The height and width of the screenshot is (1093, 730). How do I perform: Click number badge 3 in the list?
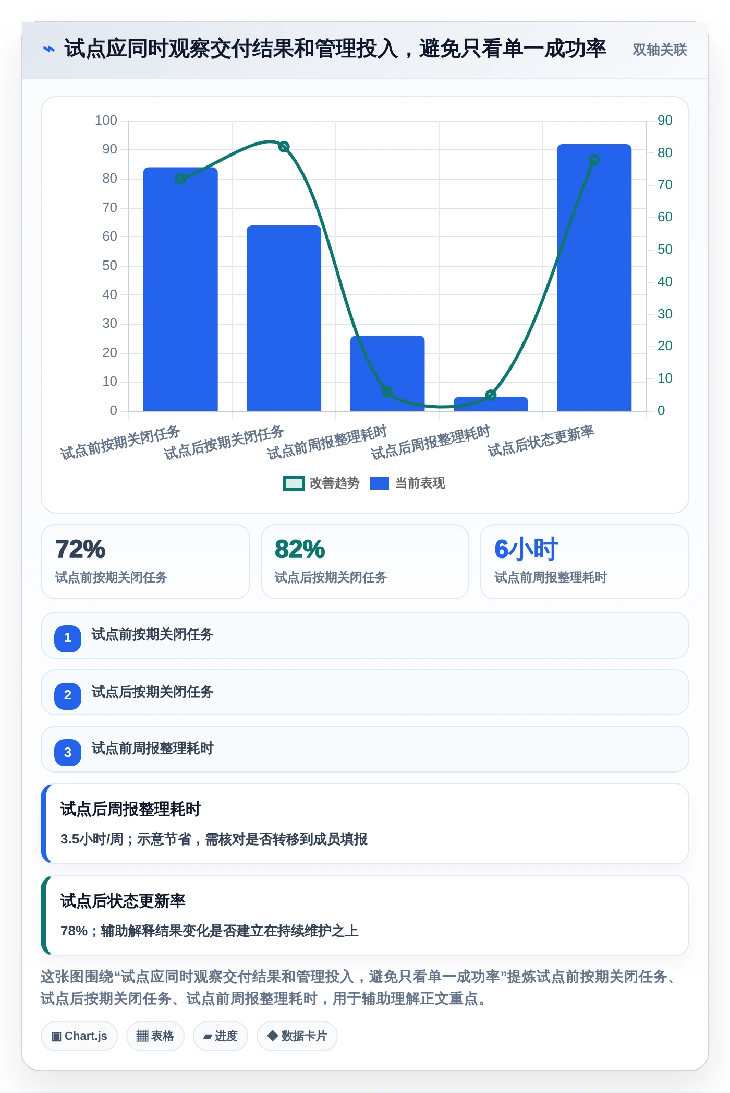click(68, 753)
